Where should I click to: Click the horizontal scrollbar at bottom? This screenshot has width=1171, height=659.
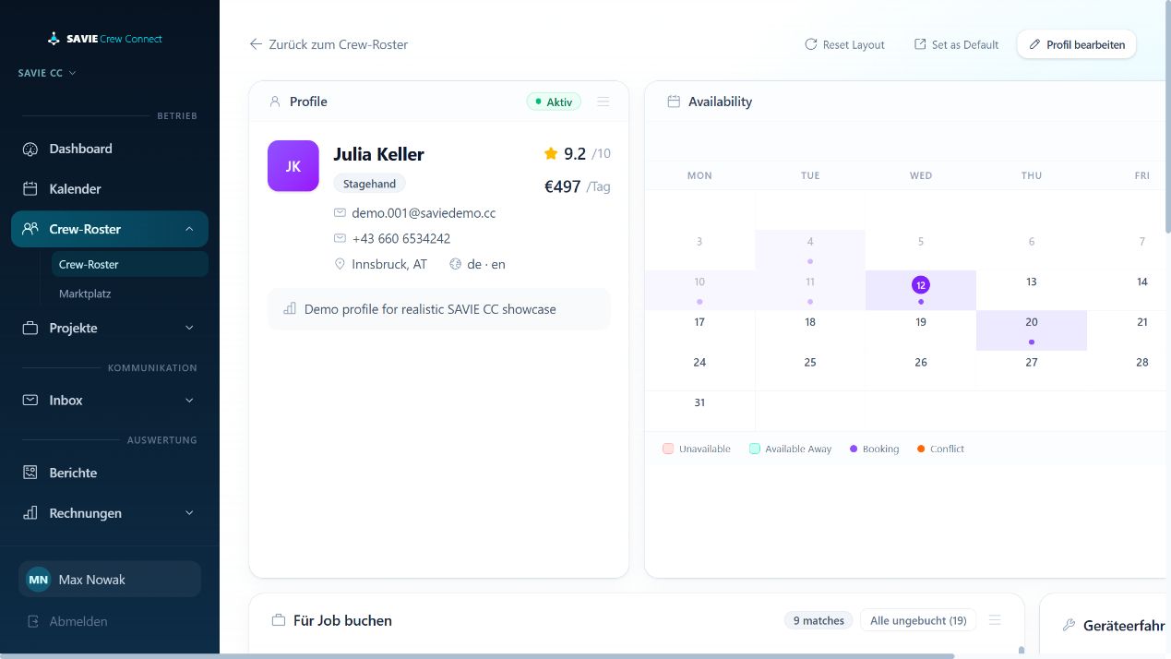point(477,655)
